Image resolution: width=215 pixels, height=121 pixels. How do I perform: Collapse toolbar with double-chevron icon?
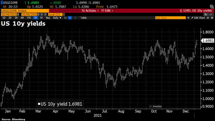tap(188, 18)
